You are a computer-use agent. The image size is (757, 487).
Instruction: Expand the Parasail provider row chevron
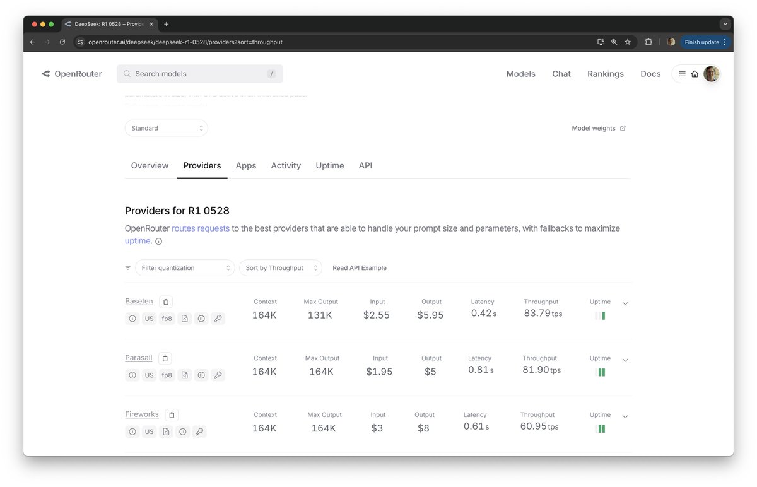pyautogui.click(x=625, y=360)
